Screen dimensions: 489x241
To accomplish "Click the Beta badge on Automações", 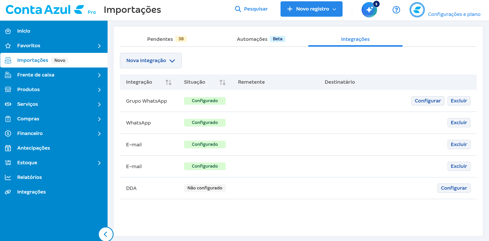I will coord(278,39).
